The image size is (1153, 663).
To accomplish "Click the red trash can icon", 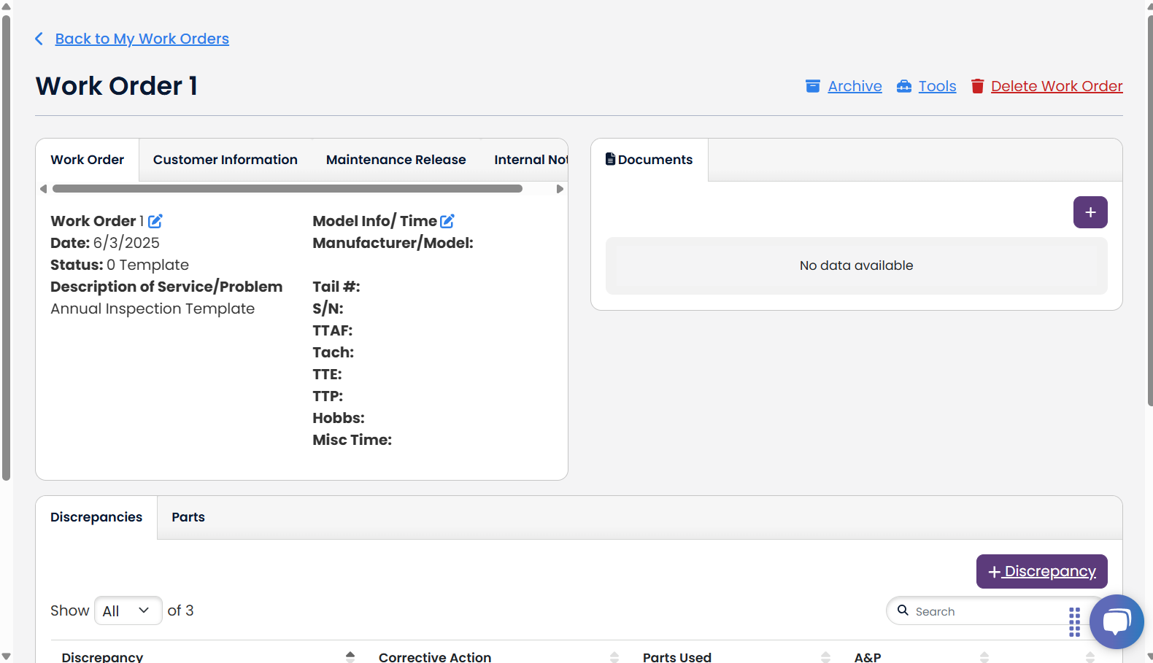I will coord(977,86).
